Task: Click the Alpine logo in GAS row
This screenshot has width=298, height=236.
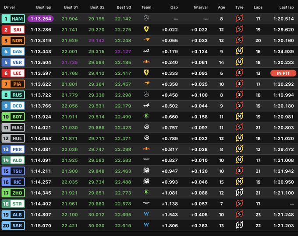Action: tap(146, 51)
